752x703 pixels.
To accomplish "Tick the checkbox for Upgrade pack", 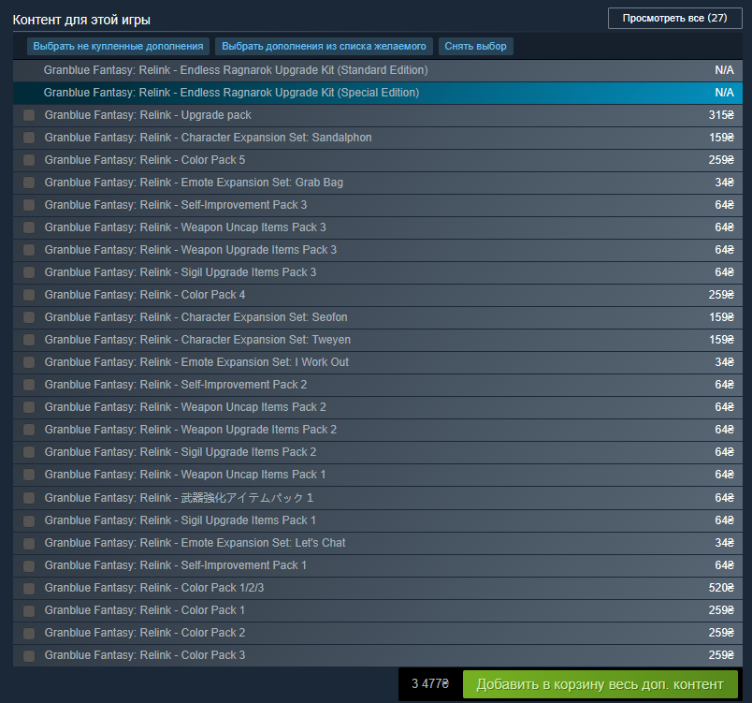I will [x=29, y=115].
